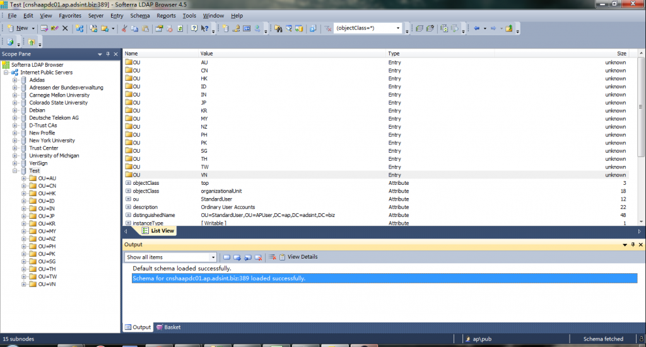Collapse the Test server tree node
Viewport: 646px width, 347px height.
pos(15,171)
